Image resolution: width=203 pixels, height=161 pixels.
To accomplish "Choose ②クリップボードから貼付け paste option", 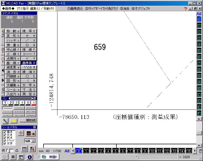I will 101,9.
